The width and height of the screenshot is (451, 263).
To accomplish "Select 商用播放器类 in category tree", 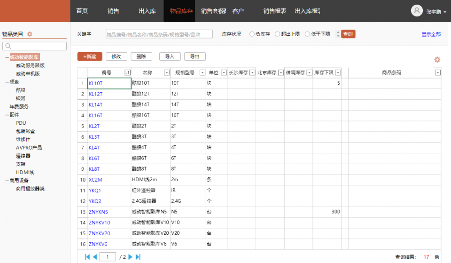I will (x=30, y=189).
